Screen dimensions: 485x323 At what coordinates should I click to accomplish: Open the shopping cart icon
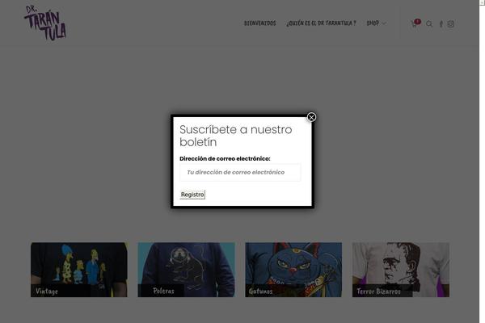pos(414,23)
